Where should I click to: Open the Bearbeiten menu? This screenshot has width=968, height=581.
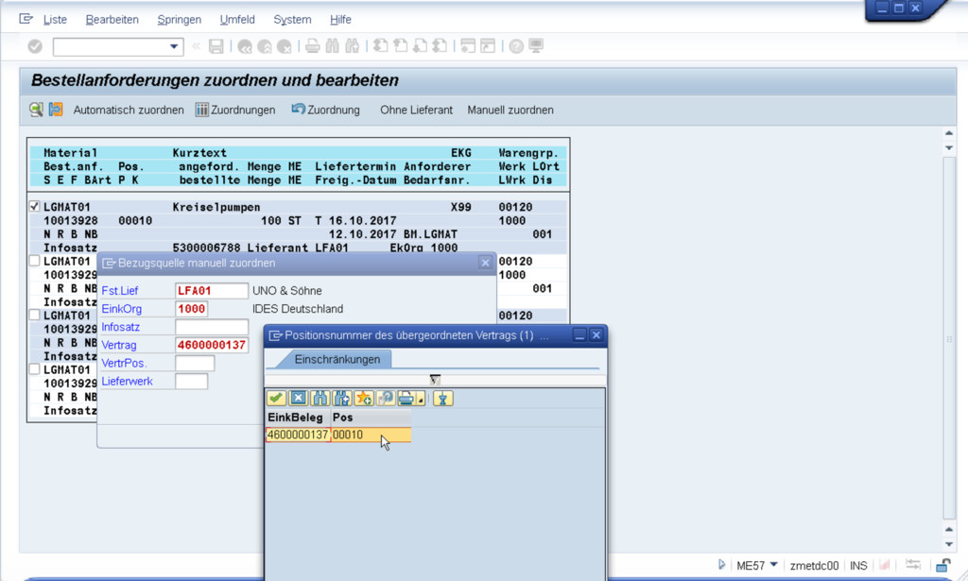112,20
